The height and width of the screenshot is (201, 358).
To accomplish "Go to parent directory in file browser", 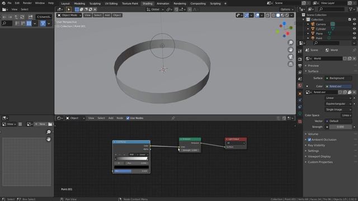I will [x=16, y=17].
